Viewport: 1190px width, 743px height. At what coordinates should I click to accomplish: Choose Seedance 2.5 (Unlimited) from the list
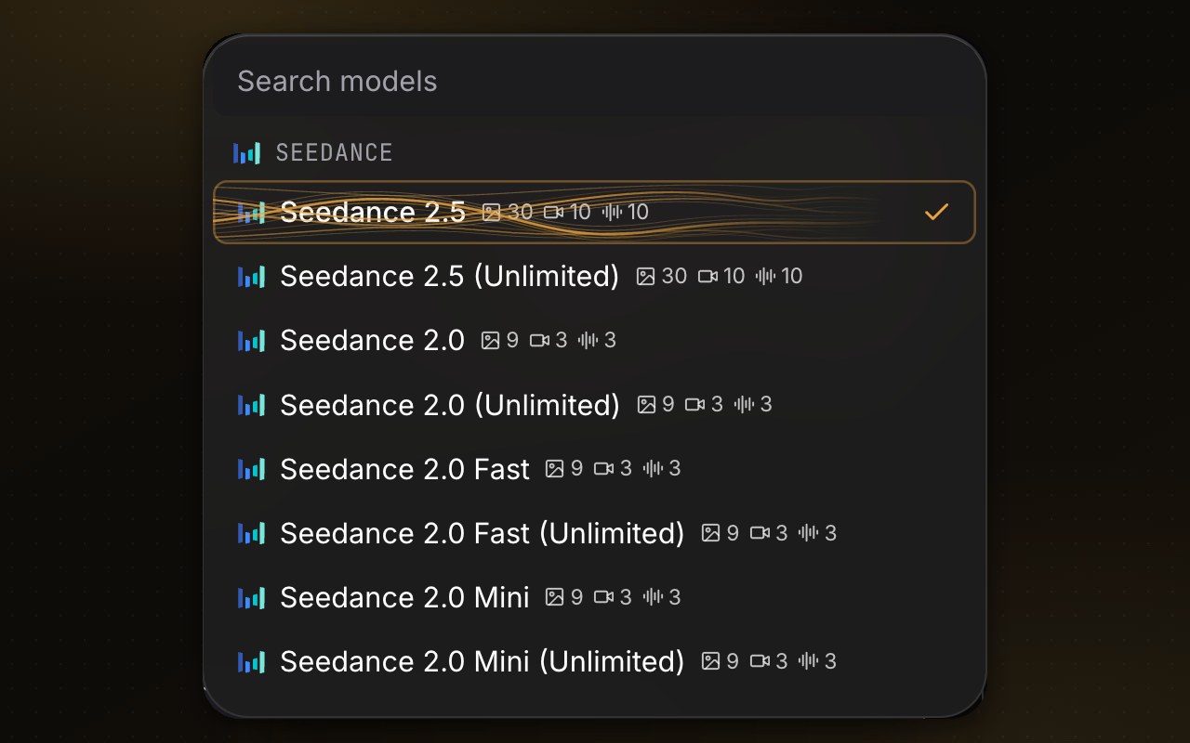tap(595, 277)
